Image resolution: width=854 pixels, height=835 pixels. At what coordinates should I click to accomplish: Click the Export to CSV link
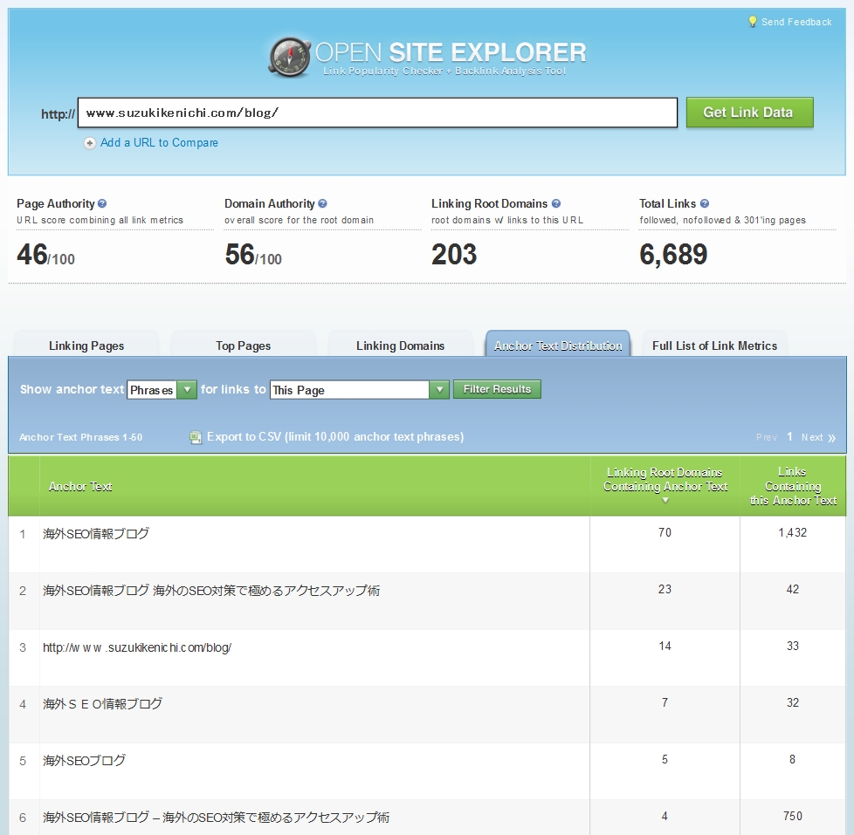(335, 436)
